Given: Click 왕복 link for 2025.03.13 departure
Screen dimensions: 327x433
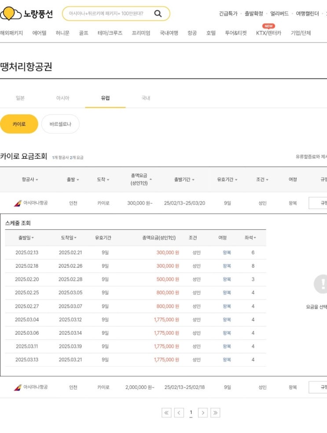Looking at the screenshot, I should (x=227, y=360).
